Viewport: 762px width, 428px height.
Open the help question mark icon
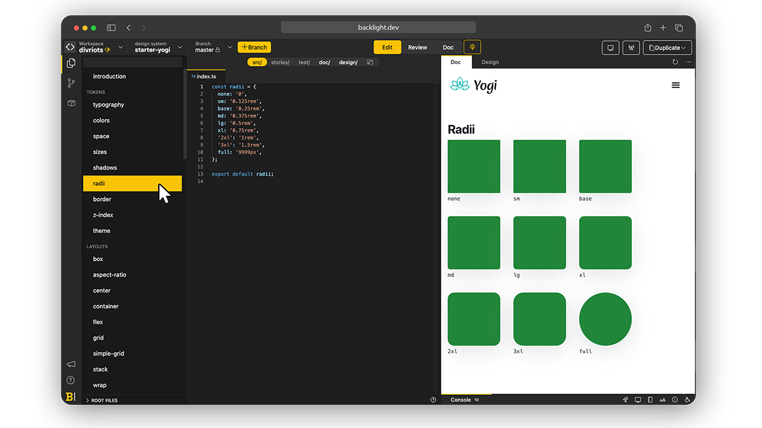click(70, 380)
